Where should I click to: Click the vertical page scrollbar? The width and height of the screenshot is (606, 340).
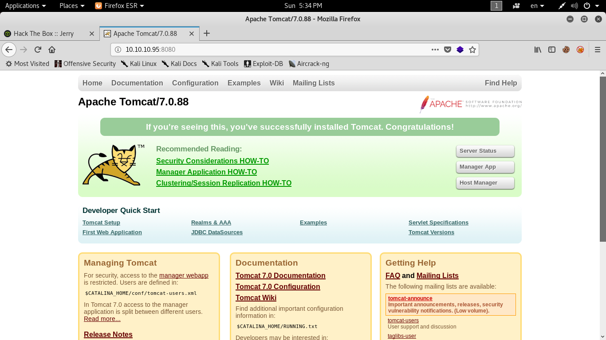click(602, 159)
